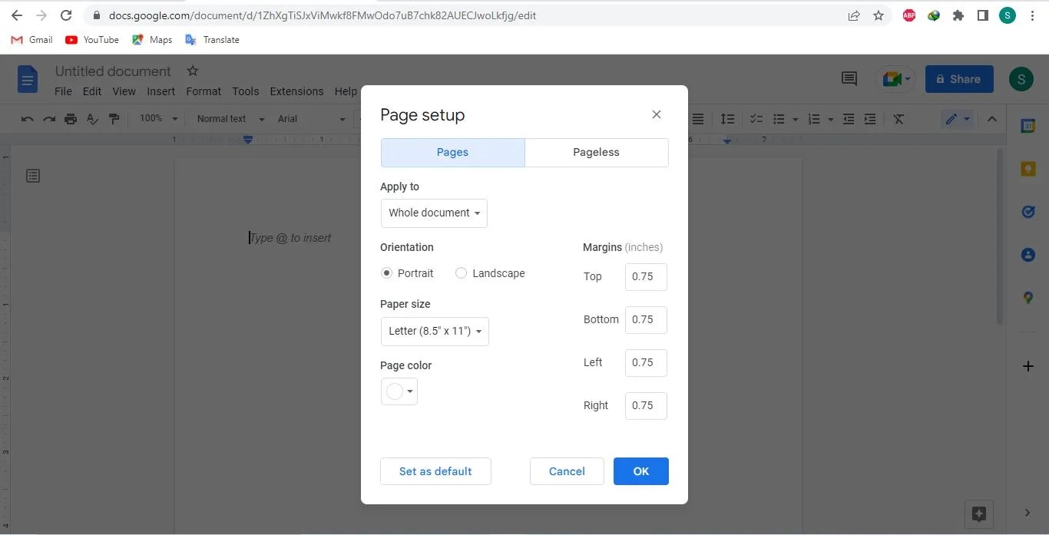Click the Top margin input field
The width and height of the screenshot is (1049, 535).
click(645, 276)
